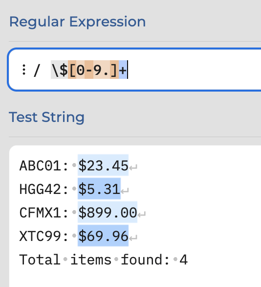Click the highlighted match $69.96

[103, 236]
